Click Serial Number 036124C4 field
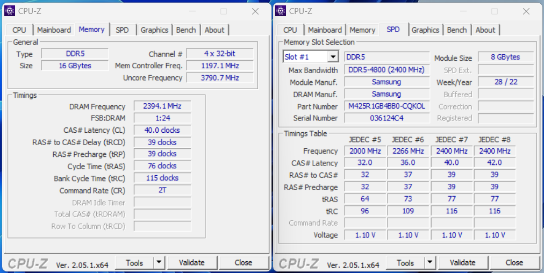544x273 pixels. point(387,118)
